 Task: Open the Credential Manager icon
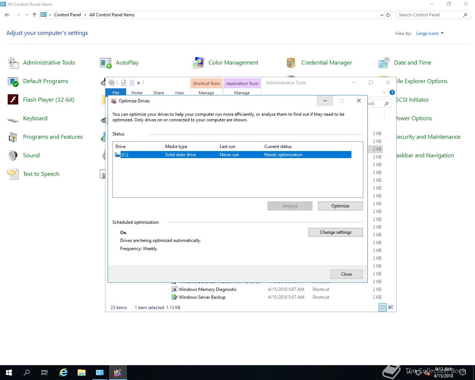pos(291,63)
